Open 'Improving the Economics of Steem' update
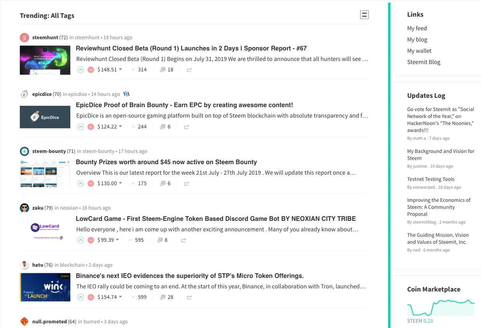This screenshot has width=481, height=328. click(x=439, y=207)
